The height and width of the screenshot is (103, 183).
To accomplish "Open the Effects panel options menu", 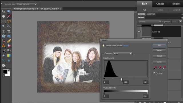I will pyautogui.click(x=182, y=14).
